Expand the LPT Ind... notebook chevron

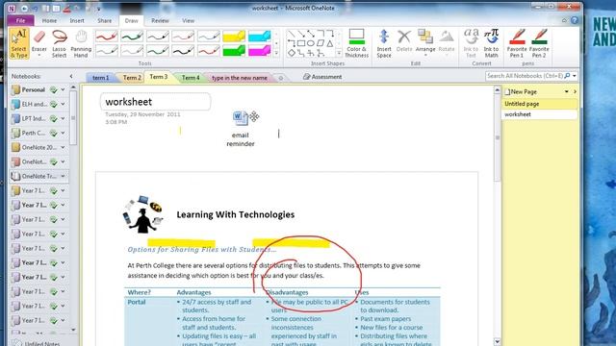[63, 118]
